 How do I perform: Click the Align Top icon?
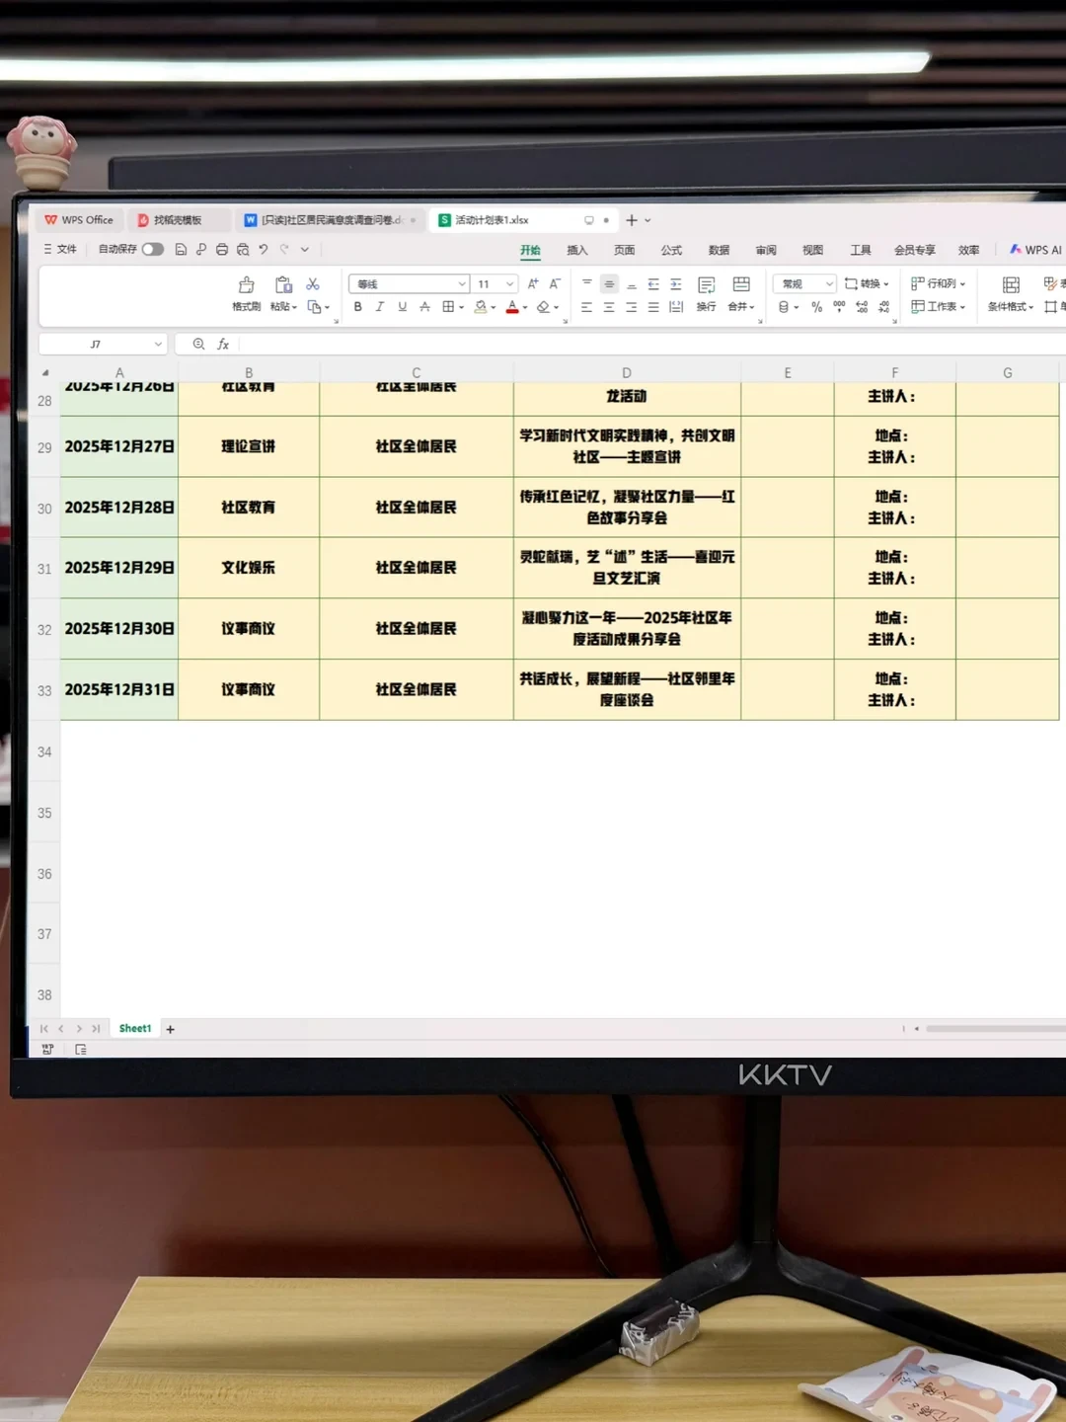(587, 284)
